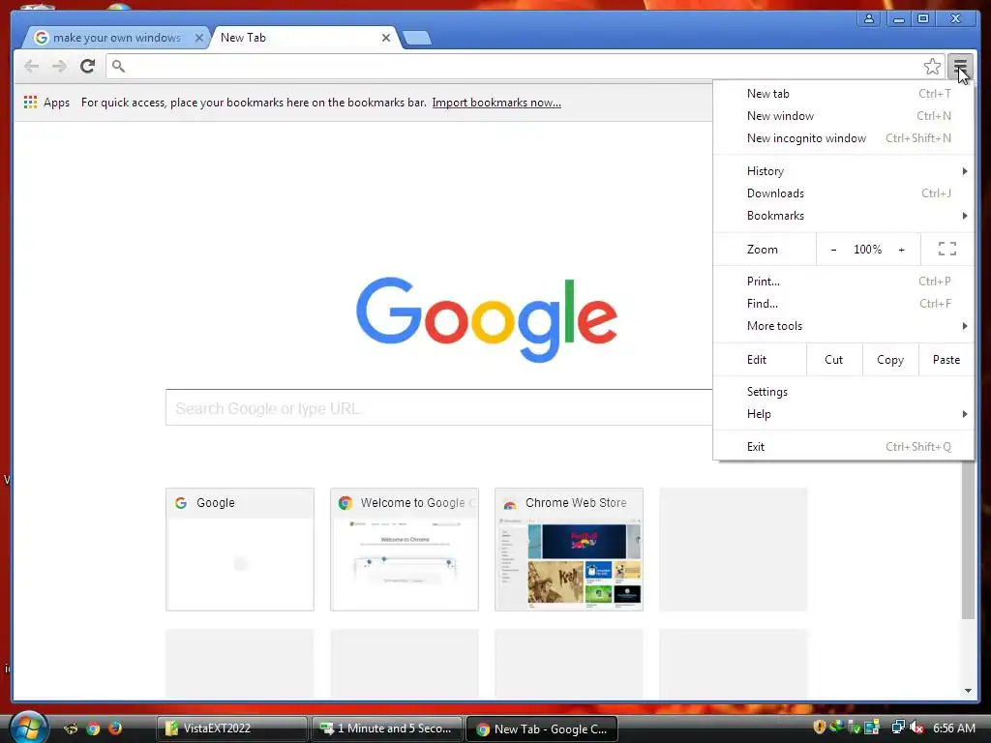The image size is (991, 743).
Task: Click Copy in the Edit row
Action: pyautogui.click(x=890, y=360)
